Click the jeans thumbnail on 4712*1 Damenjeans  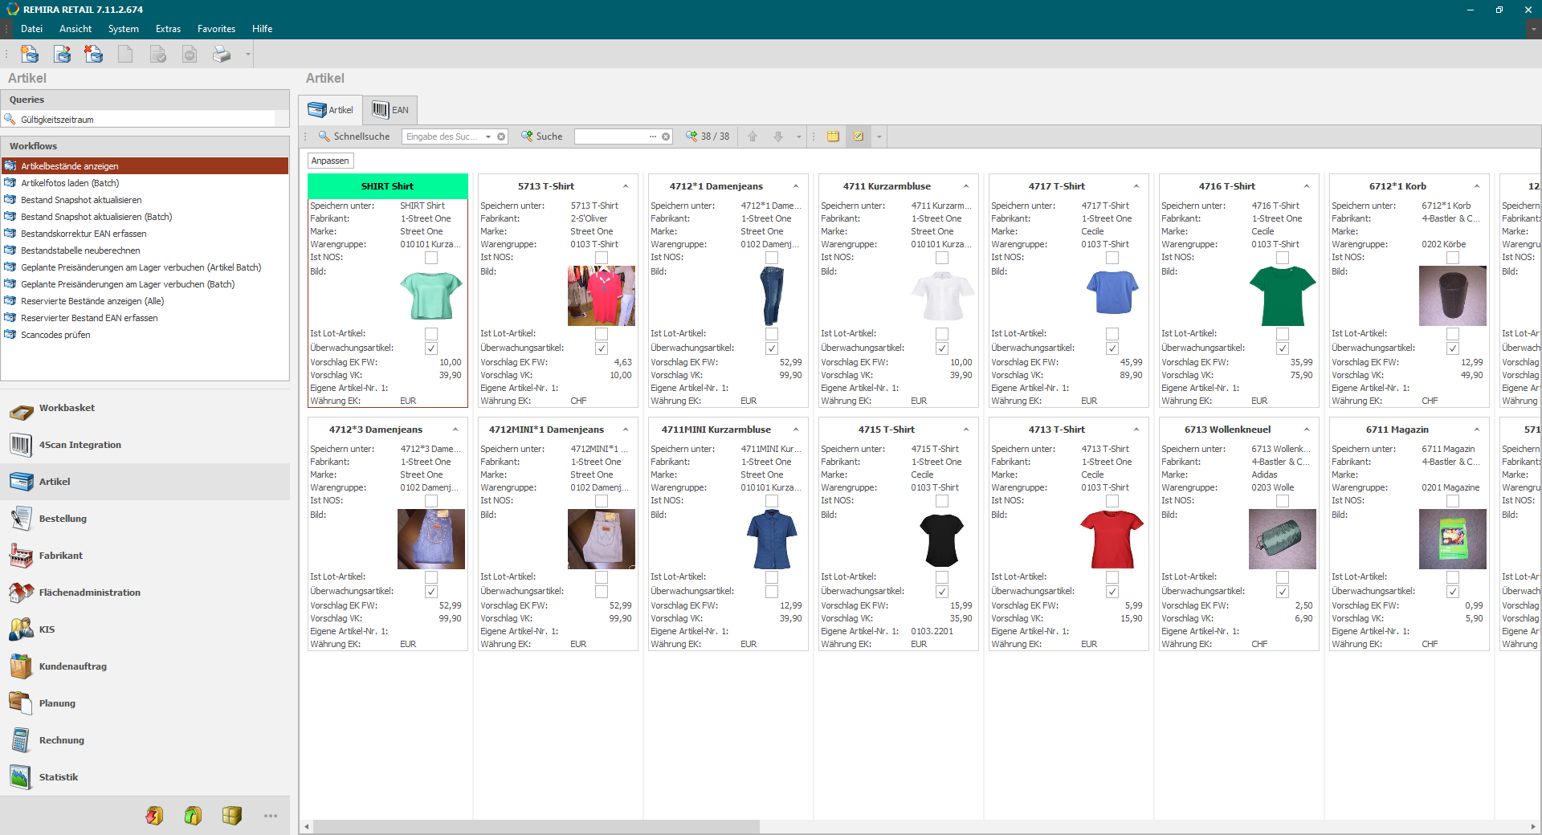771,295
